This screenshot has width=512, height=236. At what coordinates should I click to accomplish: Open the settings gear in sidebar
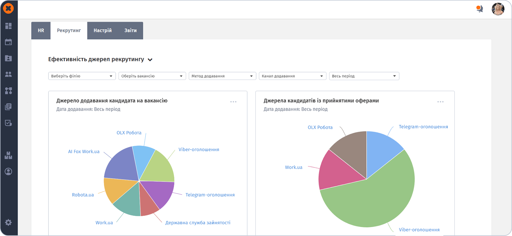point(8,222)
